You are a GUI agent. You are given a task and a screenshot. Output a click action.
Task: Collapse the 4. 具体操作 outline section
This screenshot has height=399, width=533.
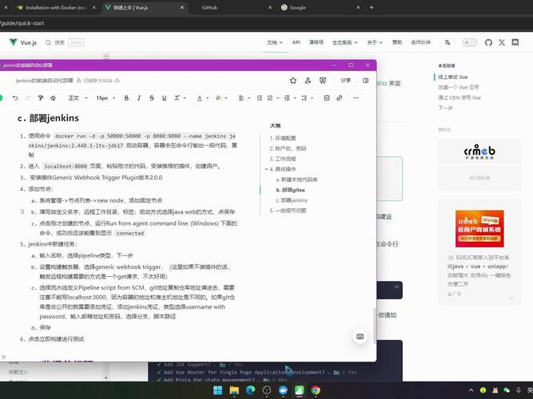tap(267, 169)
